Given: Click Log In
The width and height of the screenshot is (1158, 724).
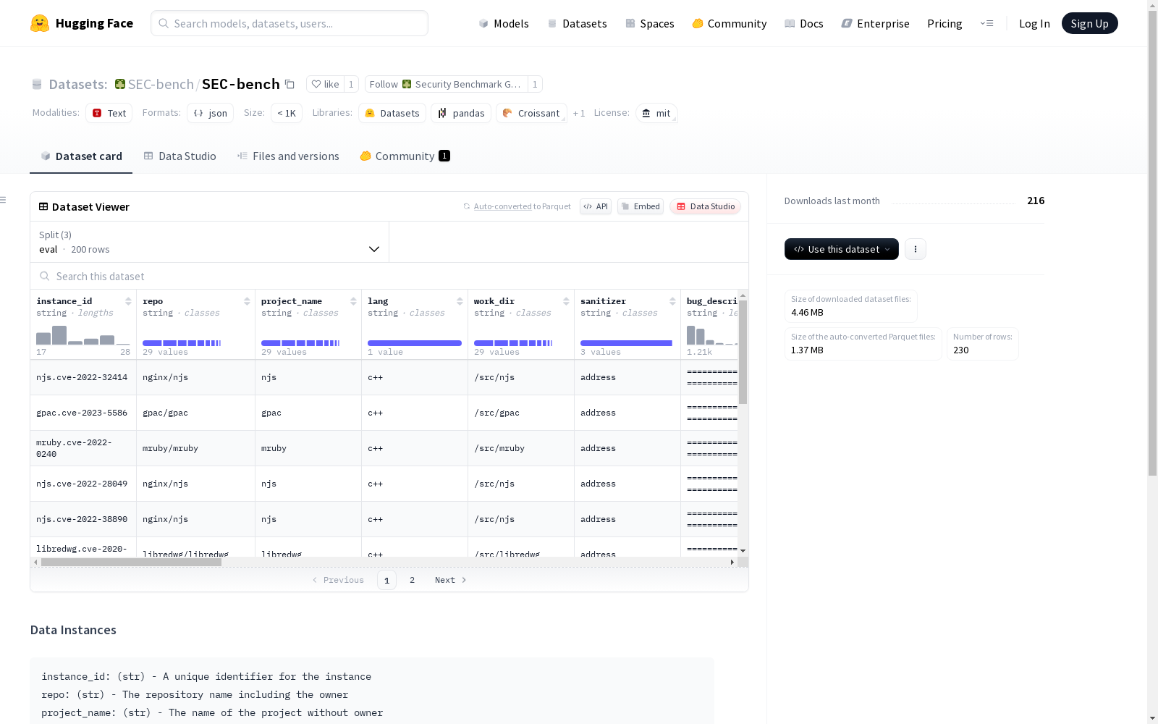Looking at the screenshot, I should click(1034, 23).
